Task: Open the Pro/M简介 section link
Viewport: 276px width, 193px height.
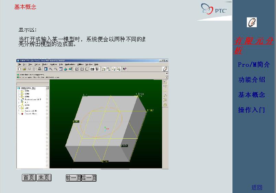Action: 254,65
